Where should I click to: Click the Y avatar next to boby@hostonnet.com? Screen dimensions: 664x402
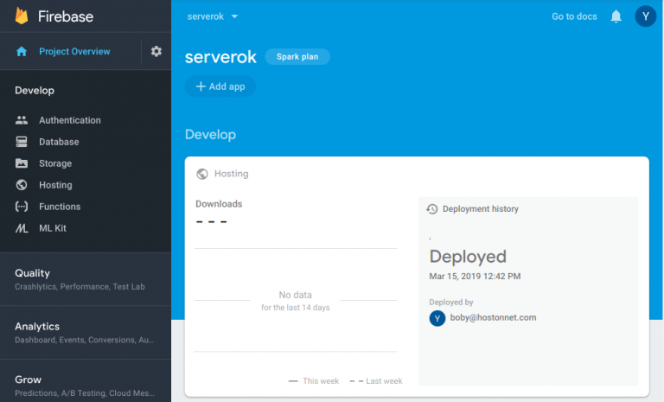click(437, 318)
